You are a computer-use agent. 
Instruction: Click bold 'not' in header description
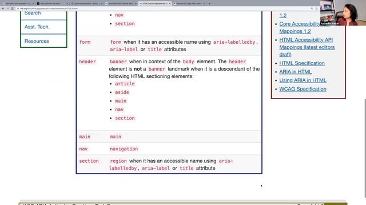[138, 69]
